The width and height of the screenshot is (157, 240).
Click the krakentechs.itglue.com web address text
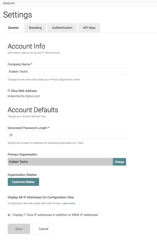coord(24,96)
